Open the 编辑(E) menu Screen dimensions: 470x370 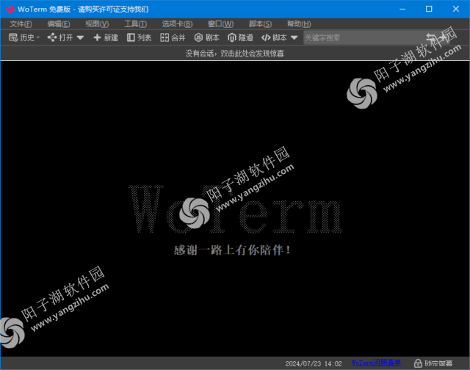[x=59, y=24]
